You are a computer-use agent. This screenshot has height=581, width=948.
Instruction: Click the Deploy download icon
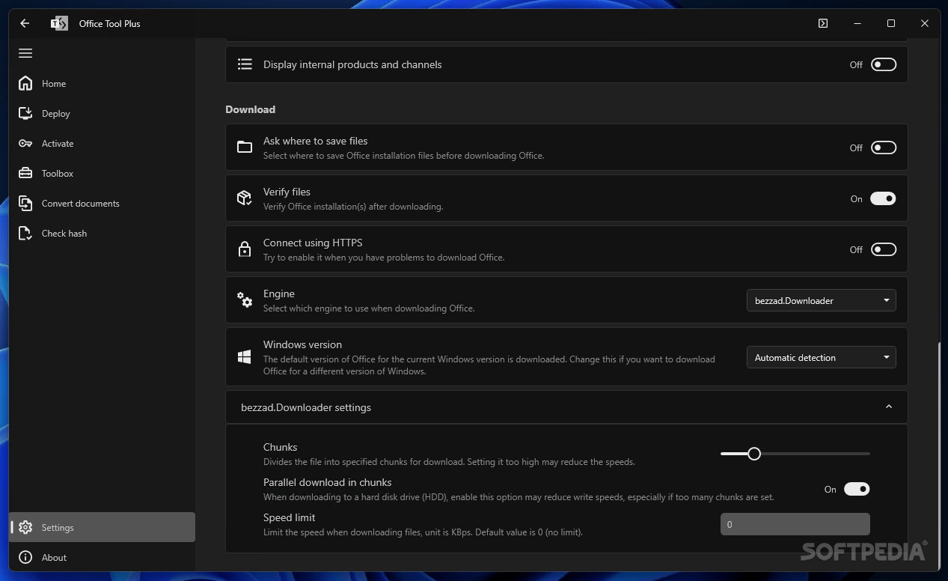point(25,113)
